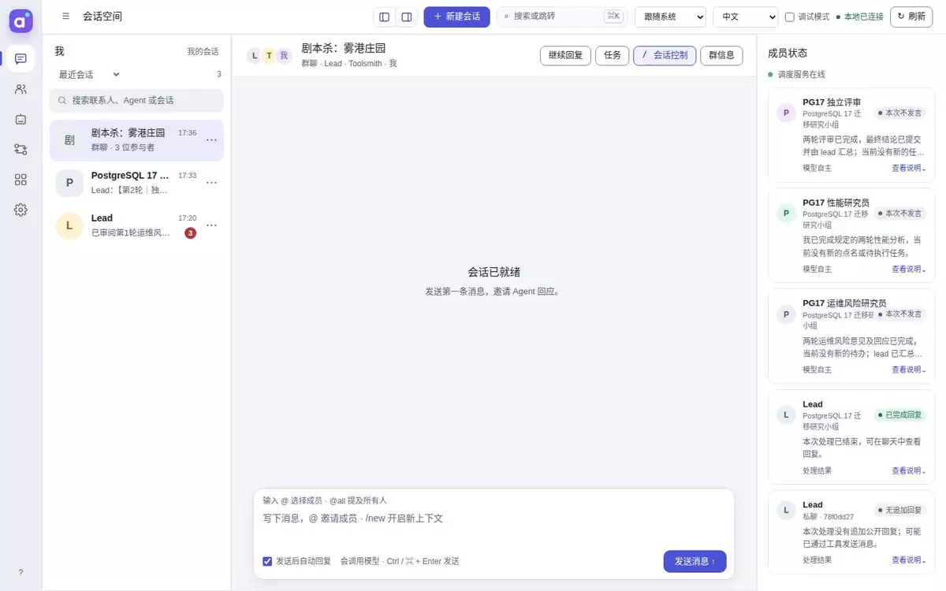Focus the 搜索或跳转 search box
This screenshot has width=946, height=591.
[x=562, y=17]
